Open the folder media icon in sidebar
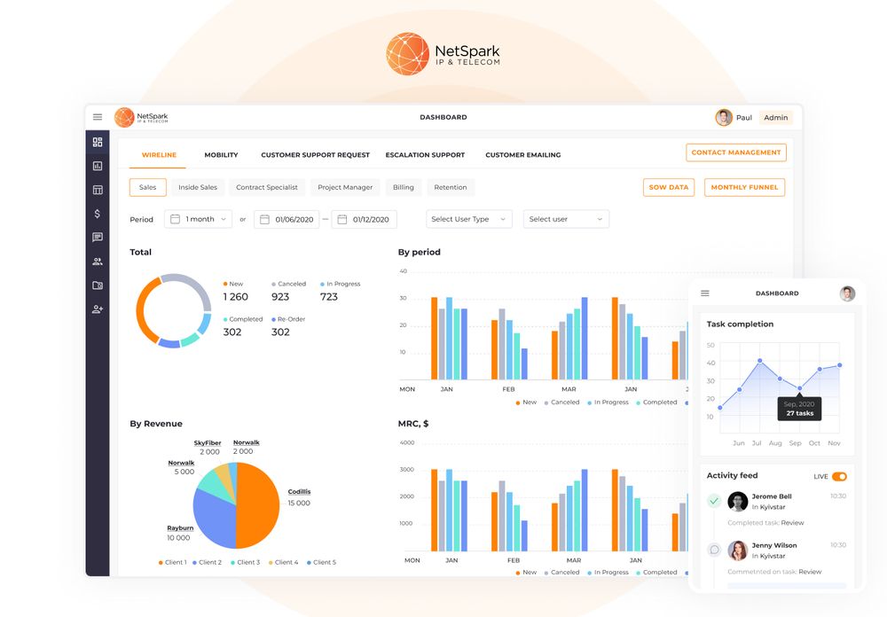Viewport: 887px width, 617px height. [x=97, y=285]
